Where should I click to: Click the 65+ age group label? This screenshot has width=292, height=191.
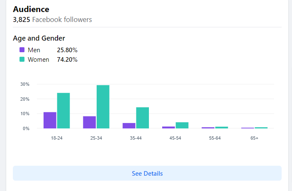click(254, 138)
